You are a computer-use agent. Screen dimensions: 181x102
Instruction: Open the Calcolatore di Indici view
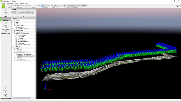pyautogui.click(x=6, y=32)
